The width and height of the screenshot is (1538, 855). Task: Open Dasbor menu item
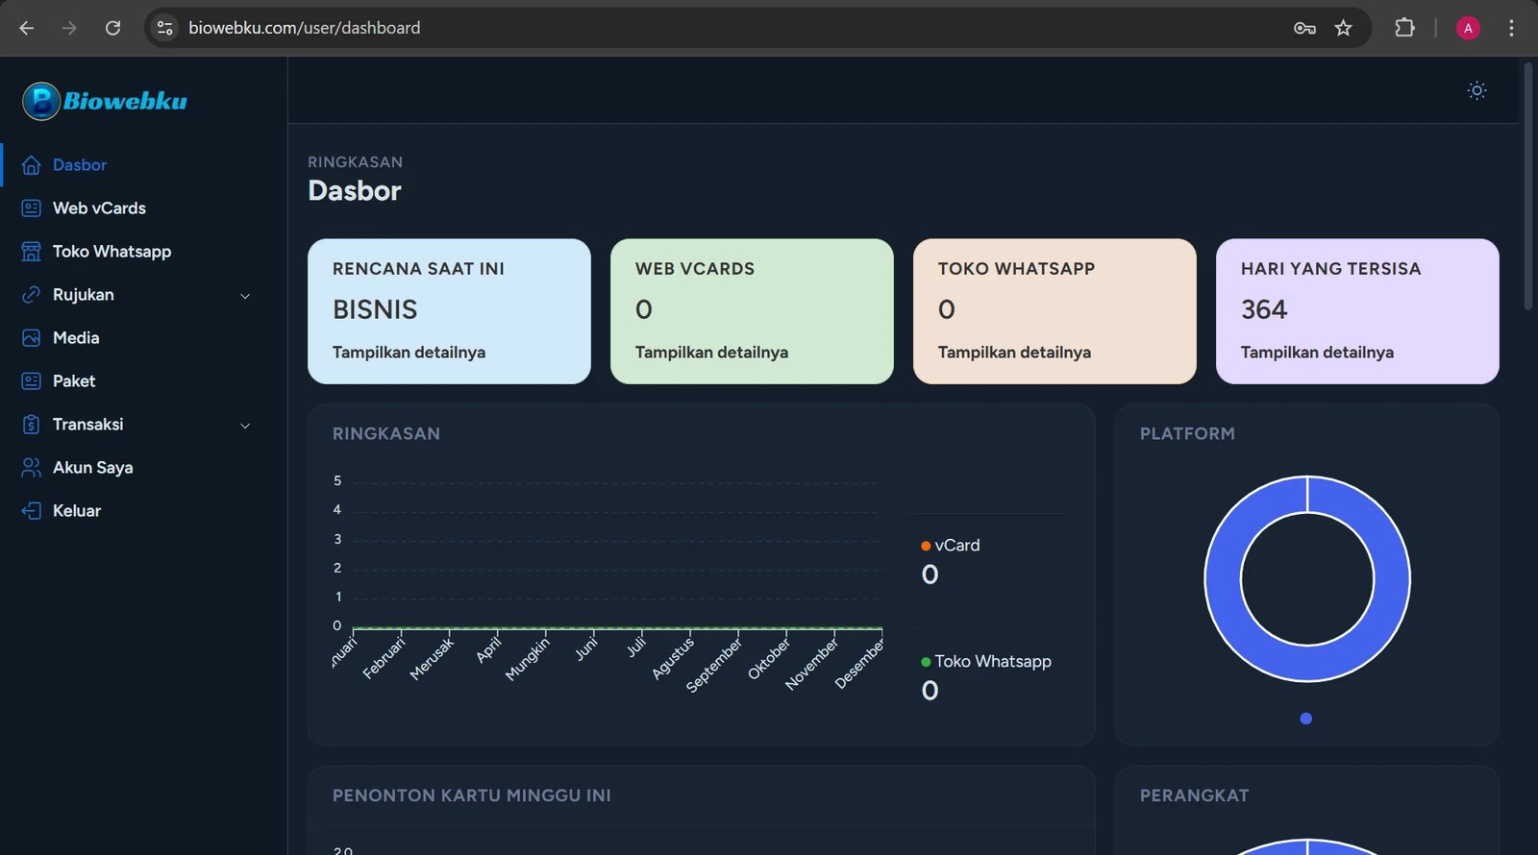pos(80,165)
